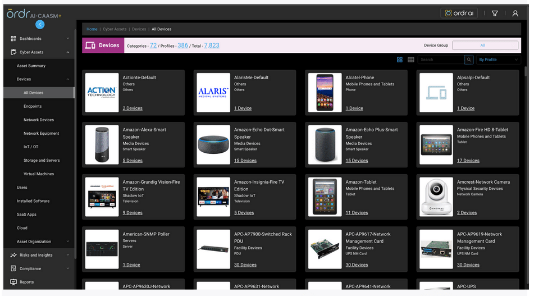Click the Devices breadcrumb
534x296 pixels.
(x=139, y=29)
